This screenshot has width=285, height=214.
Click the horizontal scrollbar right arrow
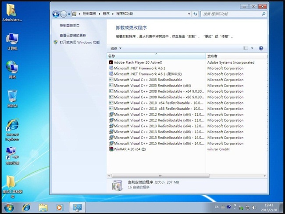[265, 176]
